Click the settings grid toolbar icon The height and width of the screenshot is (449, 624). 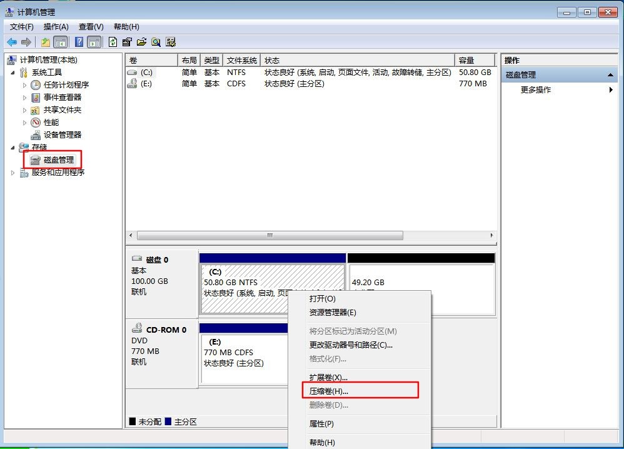(x=171, y=42)
